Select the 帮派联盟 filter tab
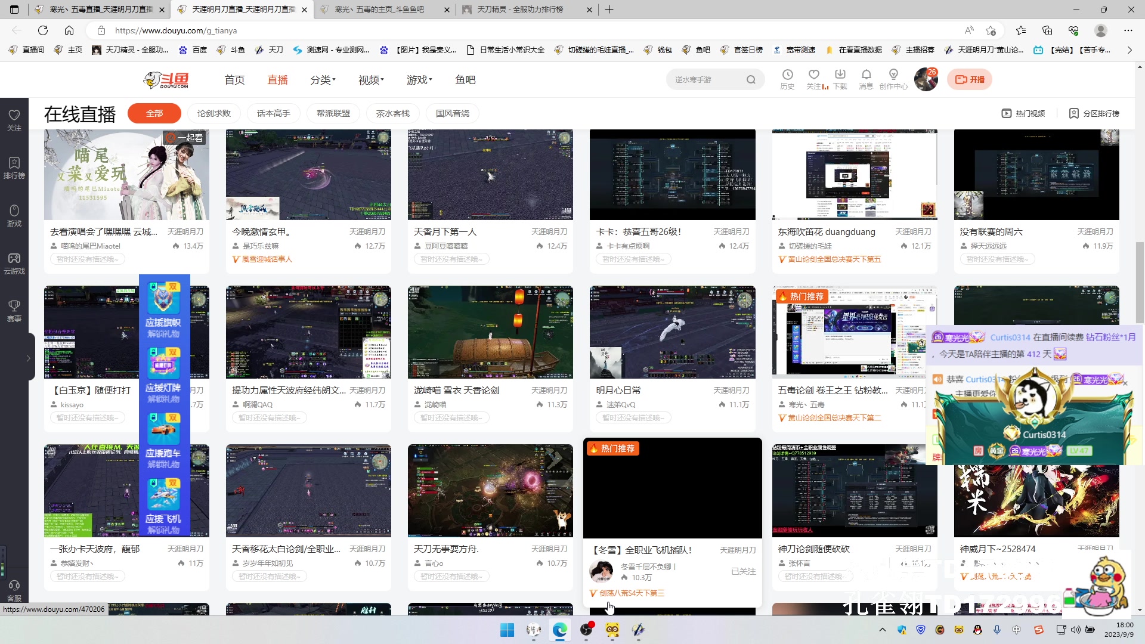This screenshot has height=644, width=1145. (x=333, y=113)
